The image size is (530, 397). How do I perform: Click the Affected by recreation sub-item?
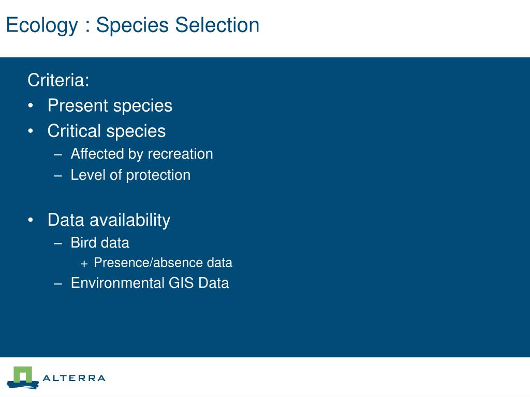[x=142, y=154]
